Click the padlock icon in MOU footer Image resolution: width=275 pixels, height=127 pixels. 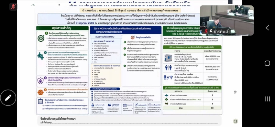[92, 105]
